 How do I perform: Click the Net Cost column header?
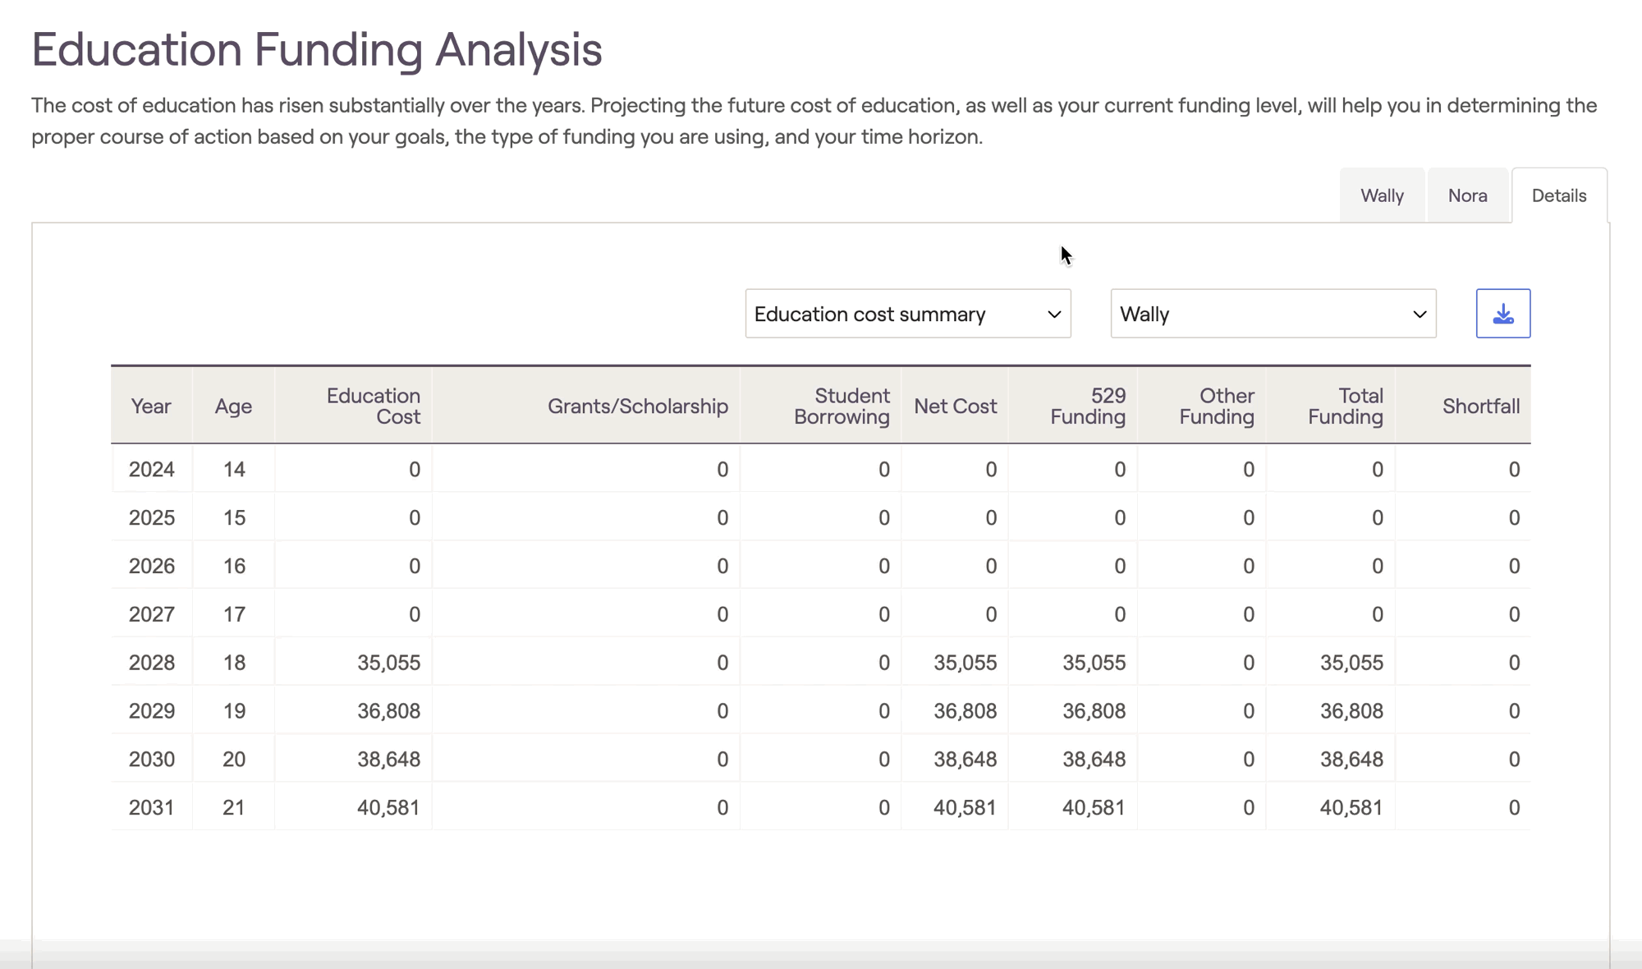click(955, 406)
